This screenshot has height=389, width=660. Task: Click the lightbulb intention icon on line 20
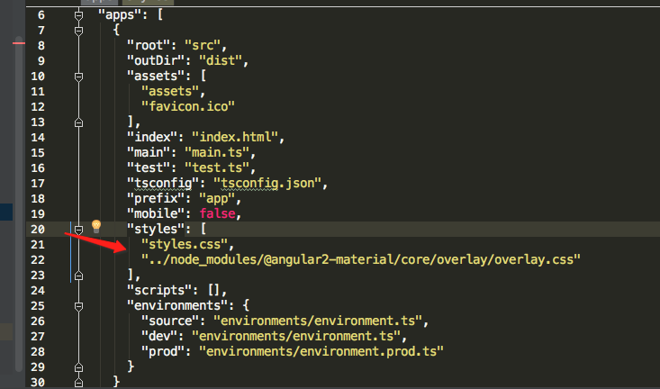(96, 227)
